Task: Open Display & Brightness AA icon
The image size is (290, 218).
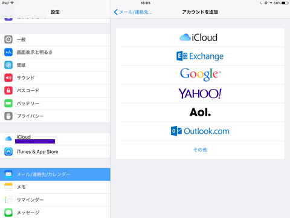Action: coord(8,52)
